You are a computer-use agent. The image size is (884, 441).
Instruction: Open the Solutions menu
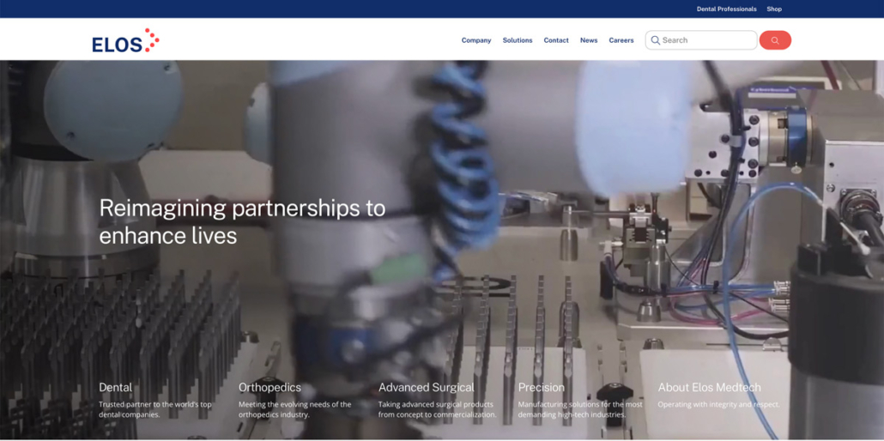tap(518, 40)
